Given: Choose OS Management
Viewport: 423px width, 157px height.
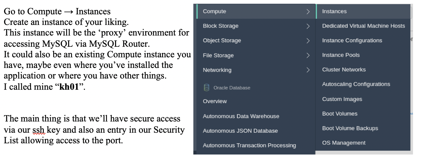Looking at the screenshot, I should pos(344,143).
